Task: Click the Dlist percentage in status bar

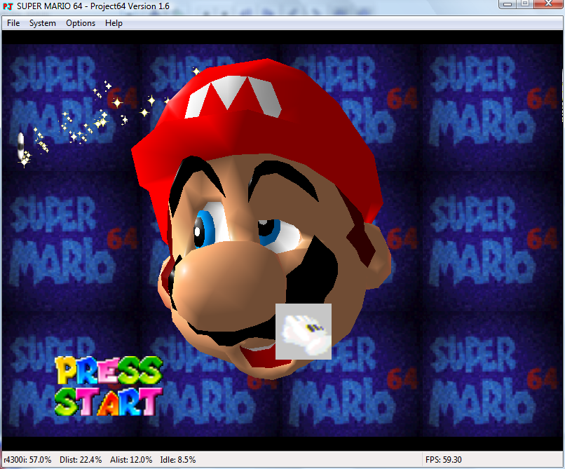Action: click(81, 460)
